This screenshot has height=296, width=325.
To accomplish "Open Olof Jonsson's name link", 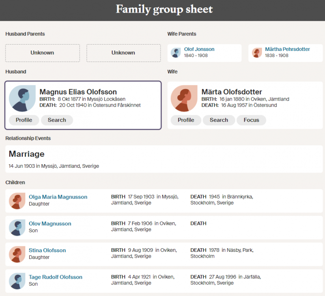I will 200,49.
